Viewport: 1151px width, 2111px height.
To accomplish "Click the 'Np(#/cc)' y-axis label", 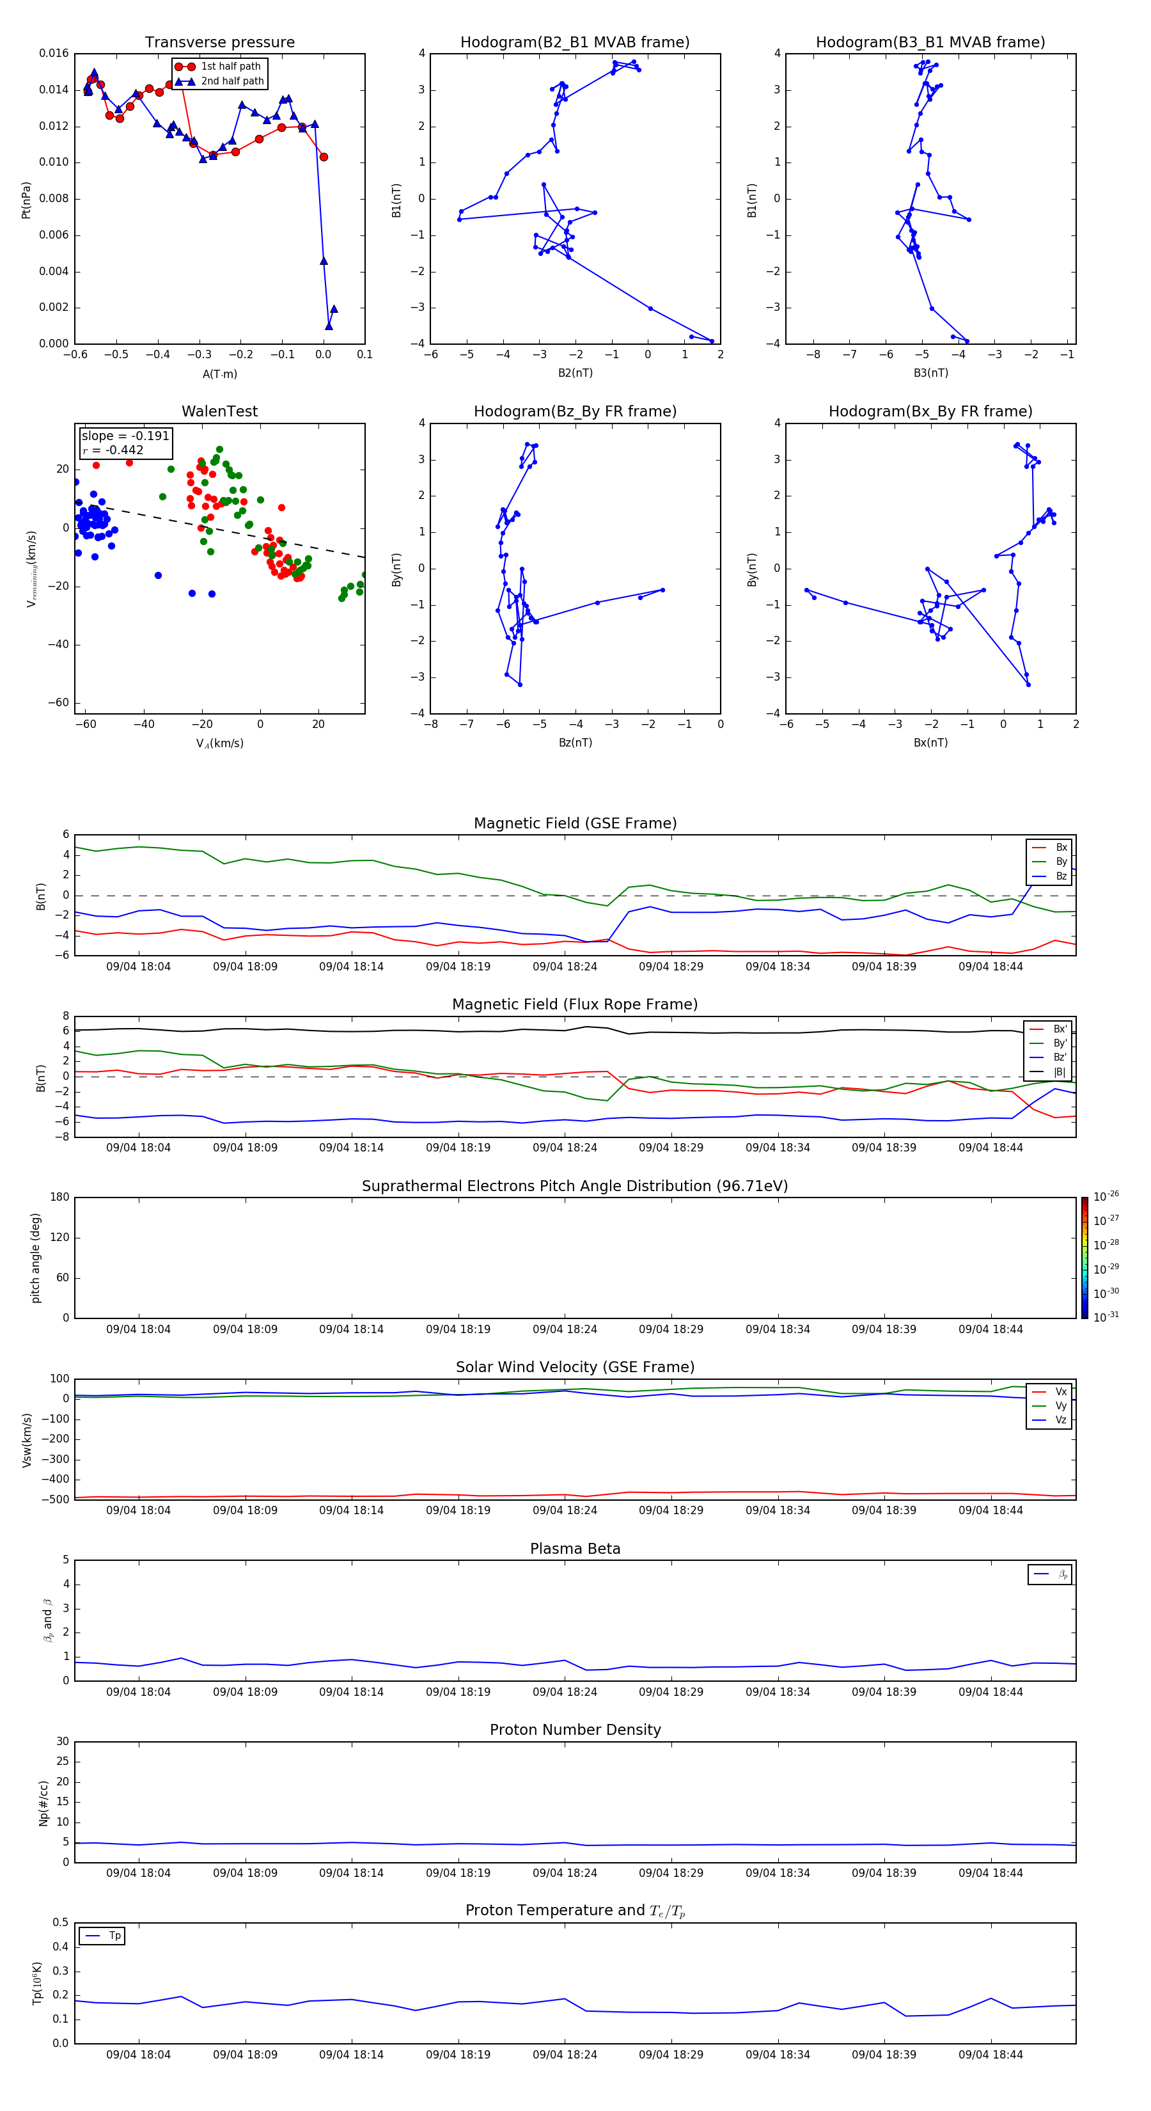I will click(x=44, y=1803).
